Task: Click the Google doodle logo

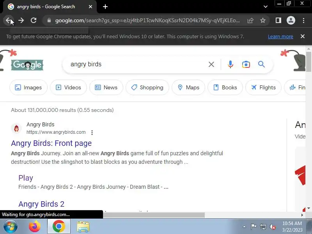Action: coord(27,65)
